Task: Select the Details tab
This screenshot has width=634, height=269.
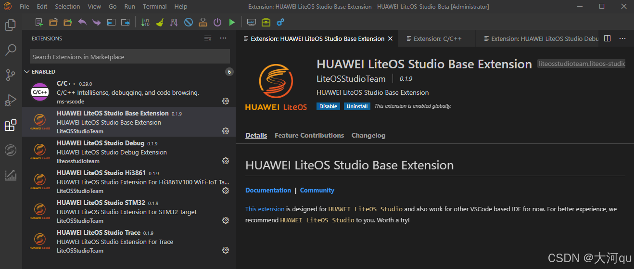Action: [256, 135]
